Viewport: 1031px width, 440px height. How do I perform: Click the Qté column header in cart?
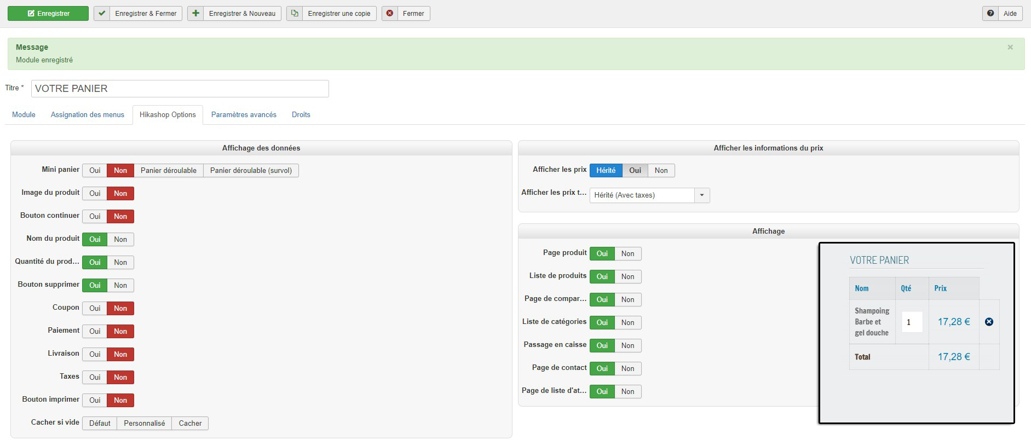(906, 288)
